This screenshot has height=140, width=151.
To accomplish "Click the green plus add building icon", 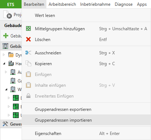I will pos(6,36).
